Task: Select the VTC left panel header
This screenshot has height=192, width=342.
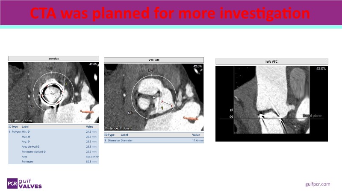Action: tap(153, 60)
